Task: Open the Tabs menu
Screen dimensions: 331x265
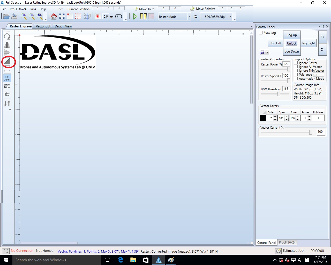Action: (33, 9)
